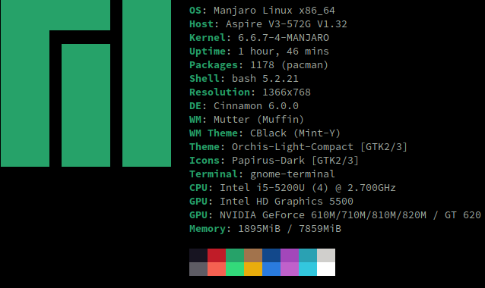Click the salmon bright red block
The width and height of the screenshot is (485, 288).
217,269
